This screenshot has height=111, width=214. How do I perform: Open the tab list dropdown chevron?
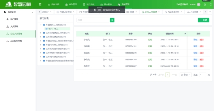[210, 12]
